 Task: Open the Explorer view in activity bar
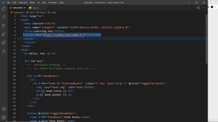(4, 9)
